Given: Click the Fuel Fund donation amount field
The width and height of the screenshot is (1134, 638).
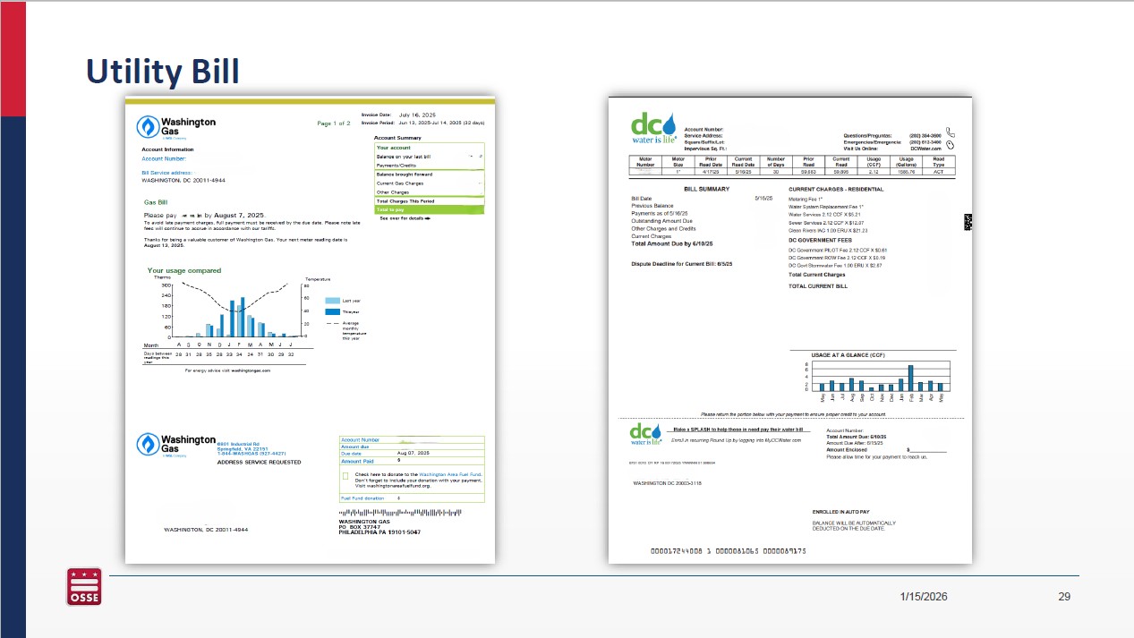Looking at the screenshot, I should (x=439, y=498).
